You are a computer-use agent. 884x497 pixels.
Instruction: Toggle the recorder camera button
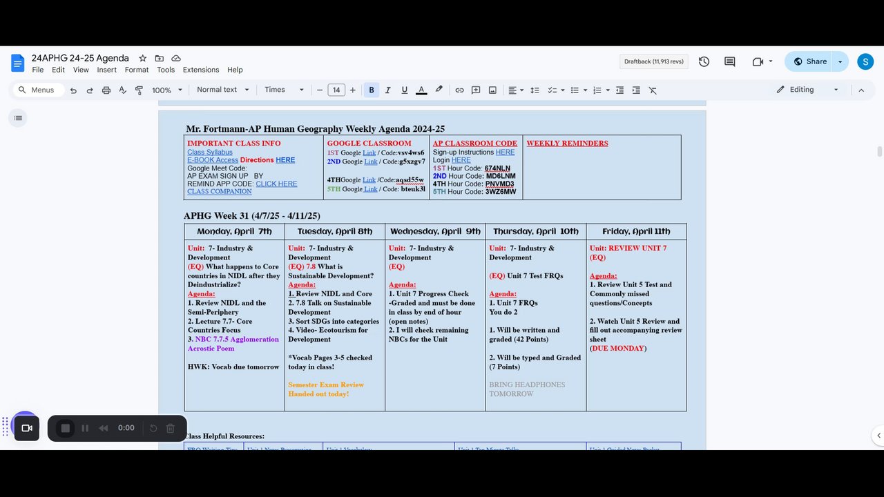click(x=27, y=428)
